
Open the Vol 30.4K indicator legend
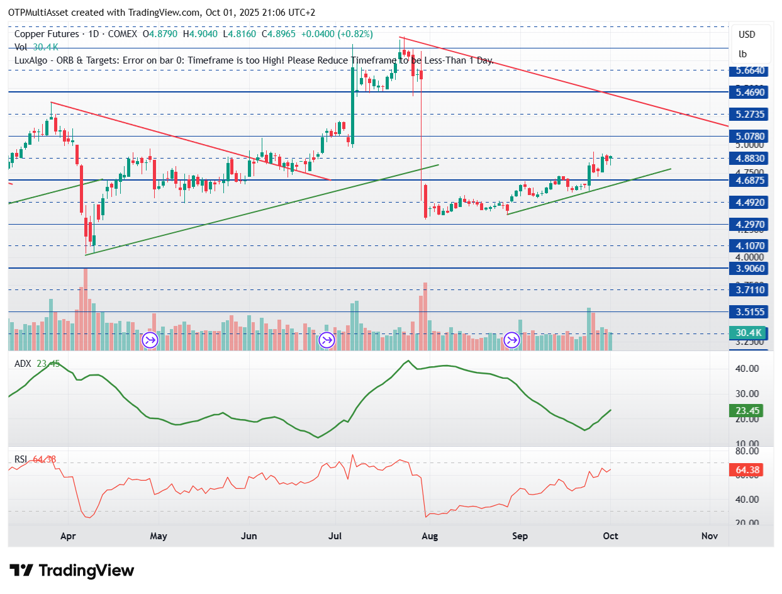[x=36, y=47]
